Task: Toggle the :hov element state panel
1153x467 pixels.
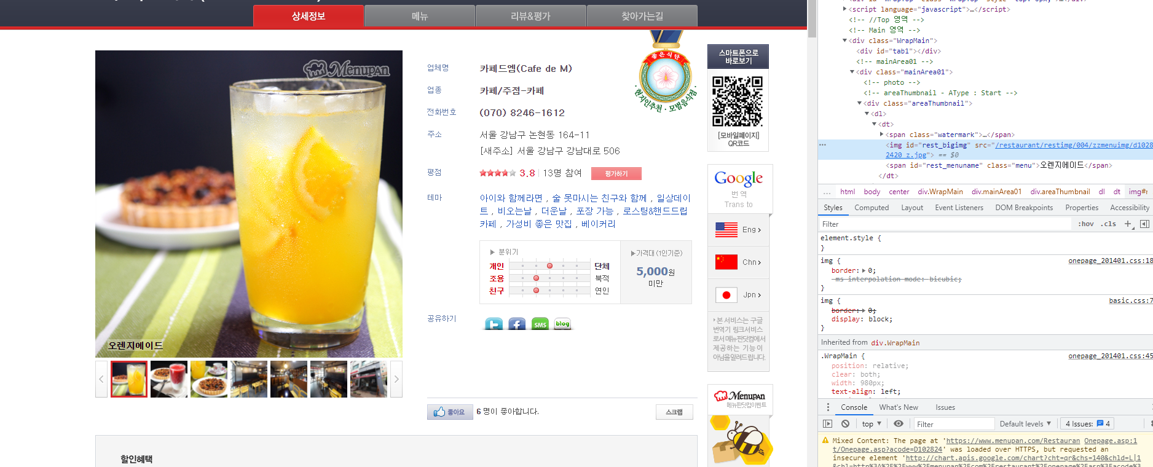Action: (x=1086, y=224)
